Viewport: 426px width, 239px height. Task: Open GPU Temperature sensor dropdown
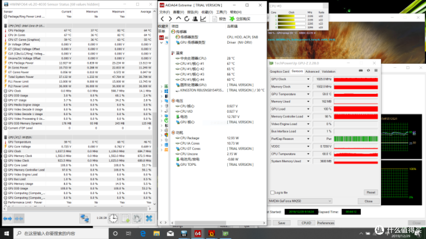click(x=308, y=94)
